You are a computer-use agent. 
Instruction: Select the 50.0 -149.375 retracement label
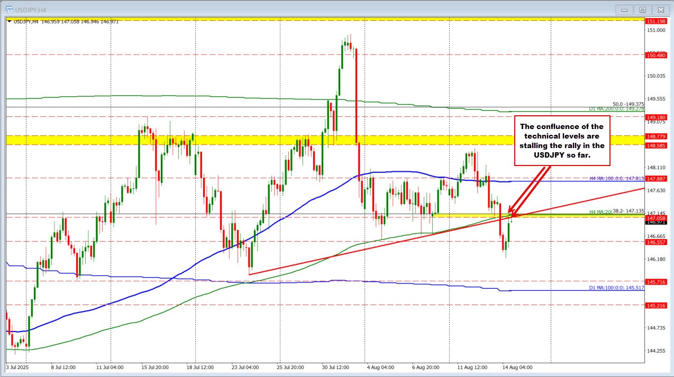point(628,104)
